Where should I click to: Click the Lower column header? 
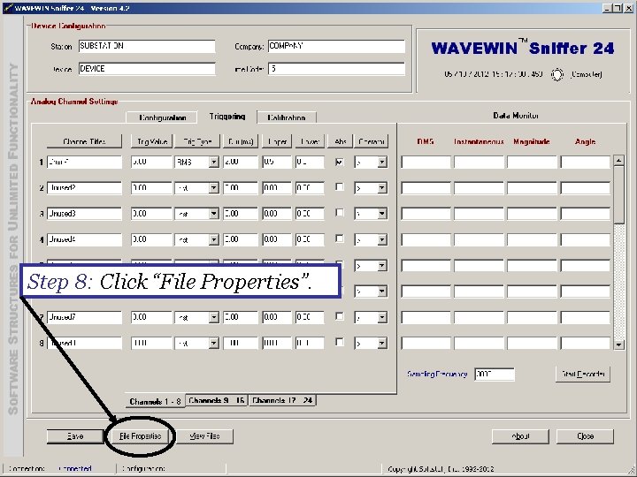coord(310,141)
